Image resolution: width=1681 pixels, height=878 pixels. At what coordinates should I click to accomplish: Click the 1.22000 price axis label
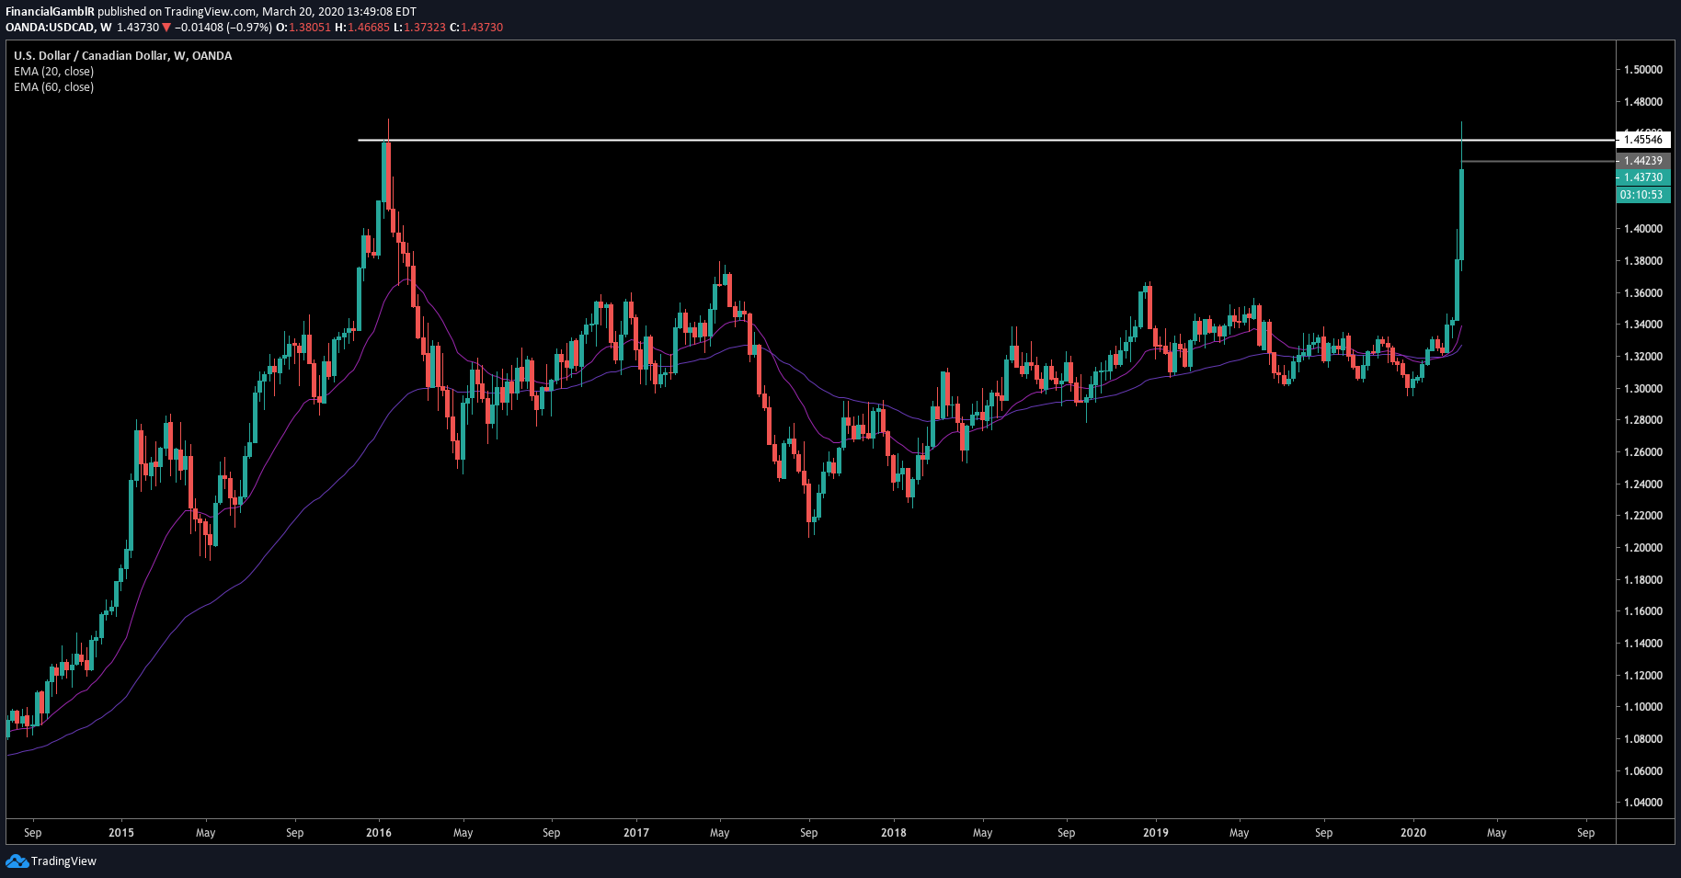(1643, 516)
